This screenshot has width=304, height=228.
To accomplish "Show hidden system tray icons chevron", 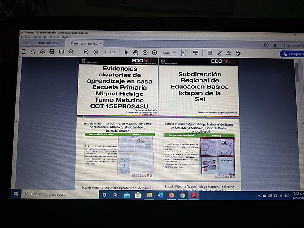I will tap(259, 196).
